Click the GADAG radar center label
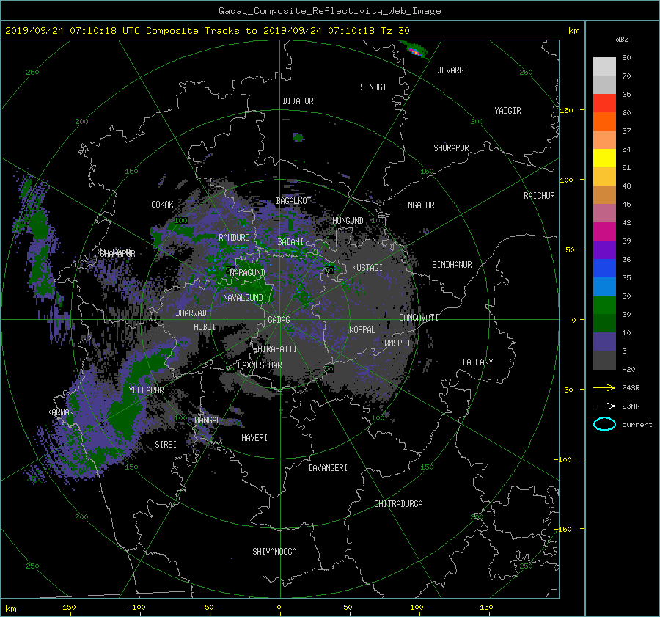 (x=279, y=320)
